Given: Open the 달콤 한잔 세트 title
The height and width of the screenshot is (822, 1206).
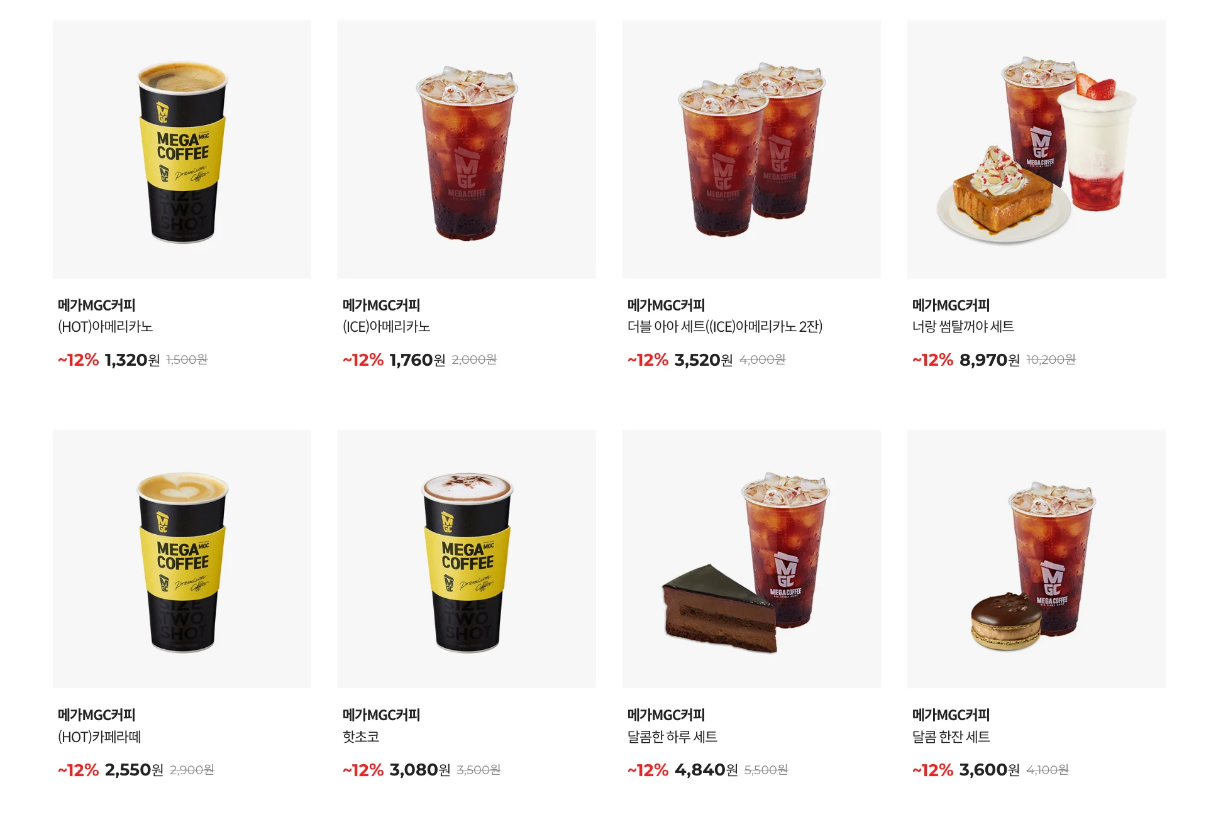Looking at the screenshot, I should [951, 737].
